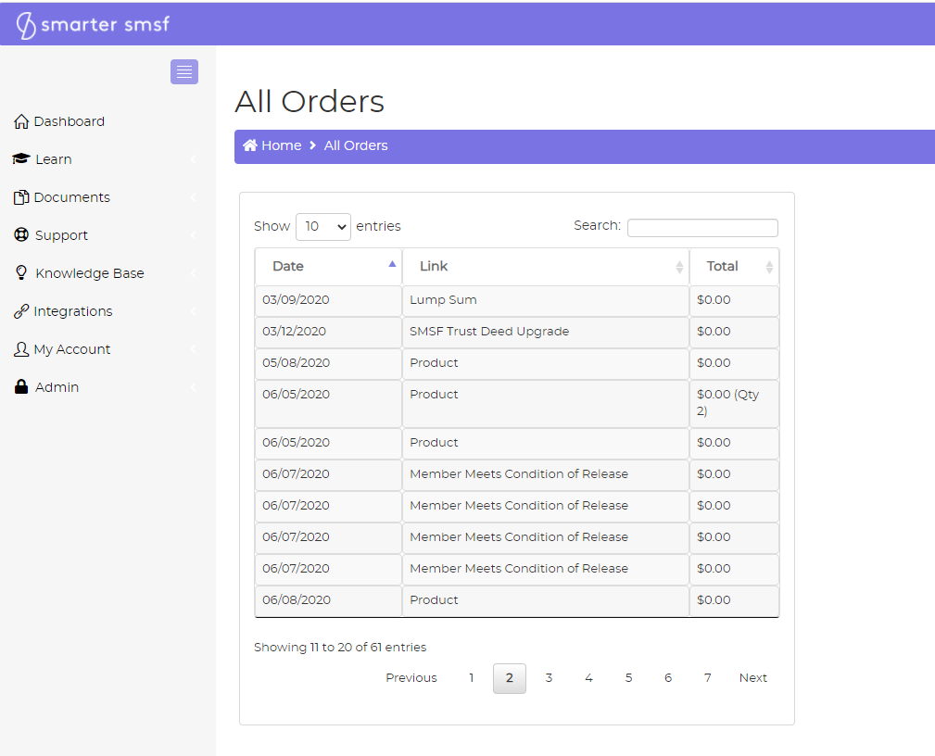The image size is (935, 756).
Task: Go to page 1
Action: pyautogui.click(x=471, y=678)
